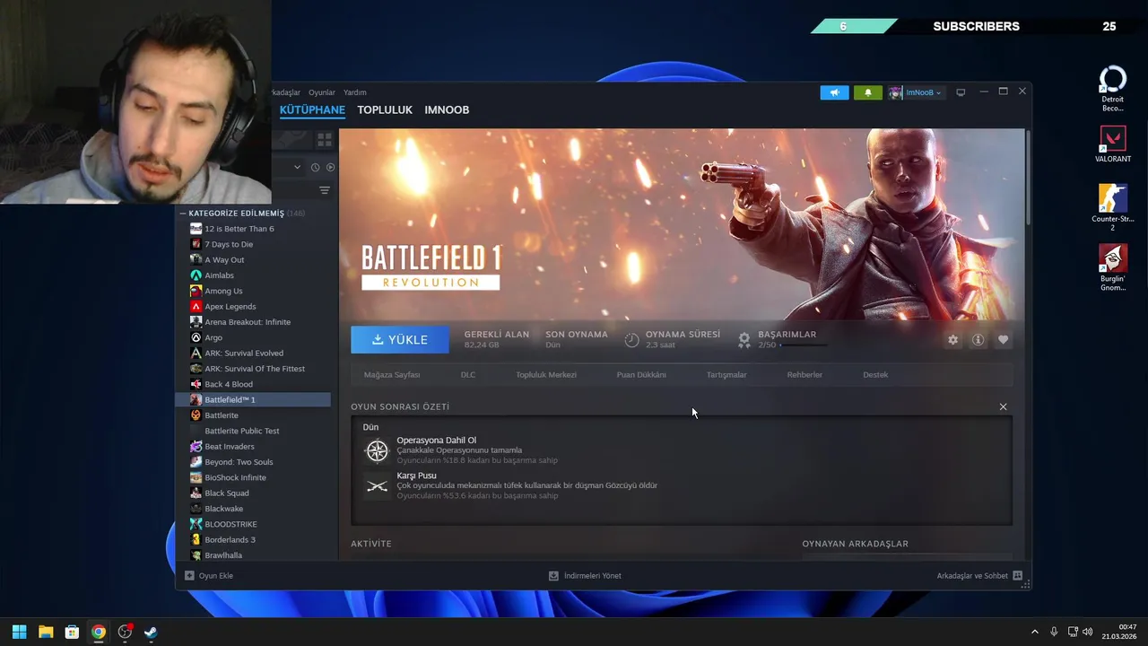The image size is (1148, 646).
Task: Open Topluluk Merkezi link
Action: (546, 375)
